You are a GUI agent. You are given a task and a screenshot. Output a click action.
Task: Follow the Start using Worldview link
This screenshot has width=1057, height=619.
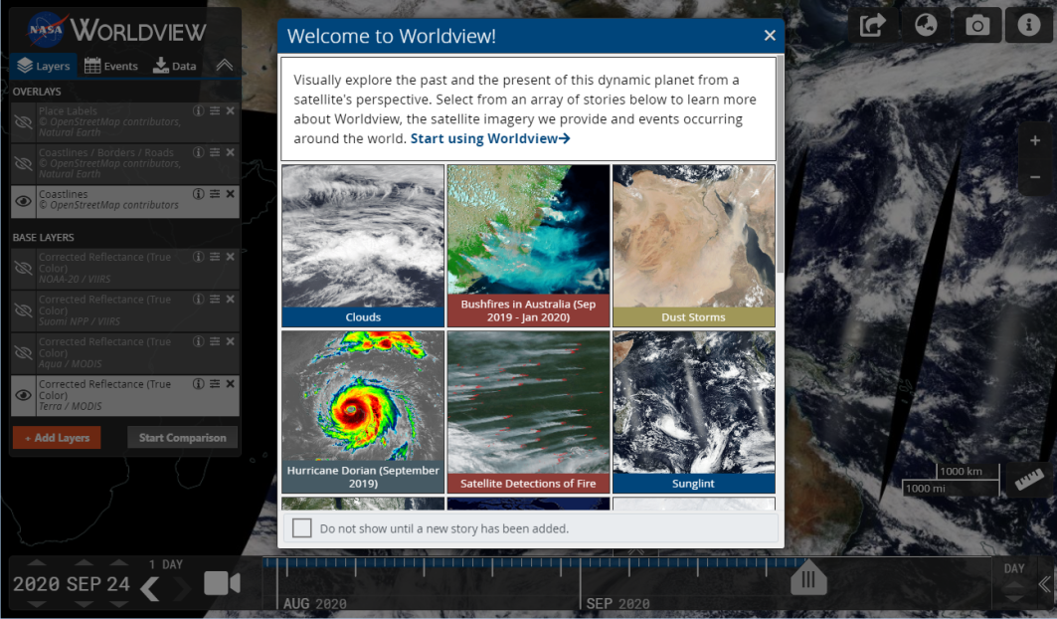(490, 138)
